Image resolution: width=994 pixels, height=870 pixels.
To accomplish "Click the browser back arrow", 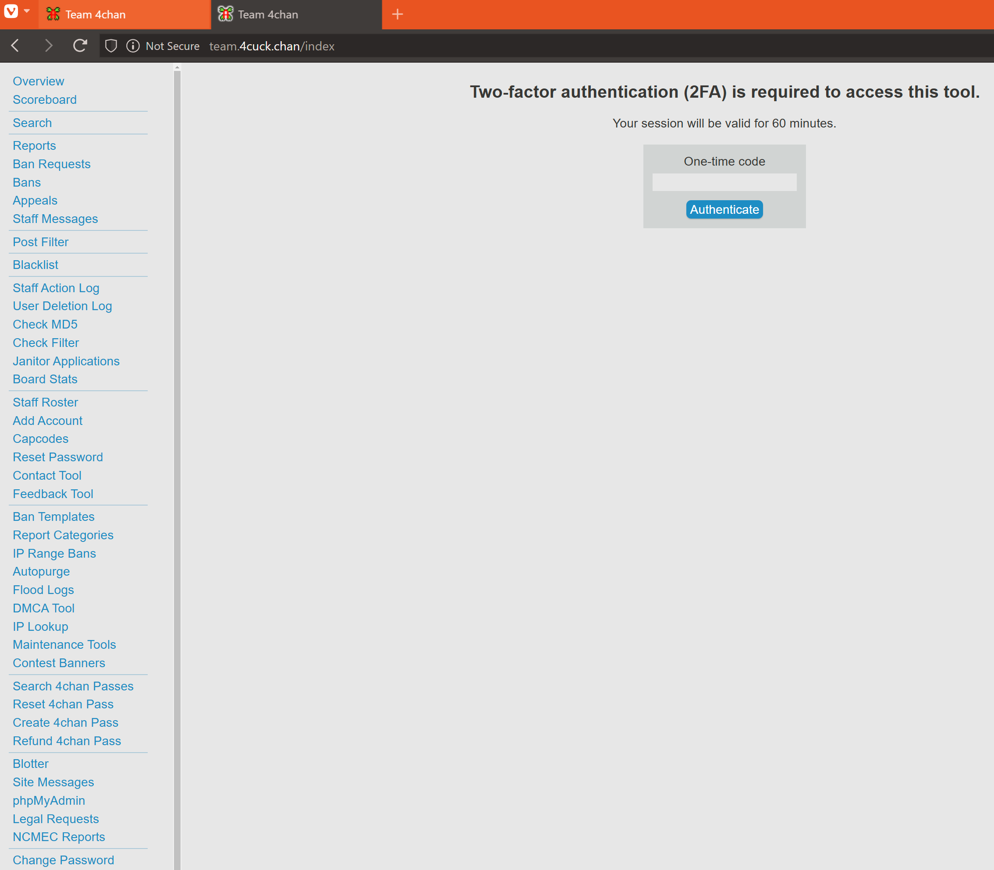I will coord(15,46).
